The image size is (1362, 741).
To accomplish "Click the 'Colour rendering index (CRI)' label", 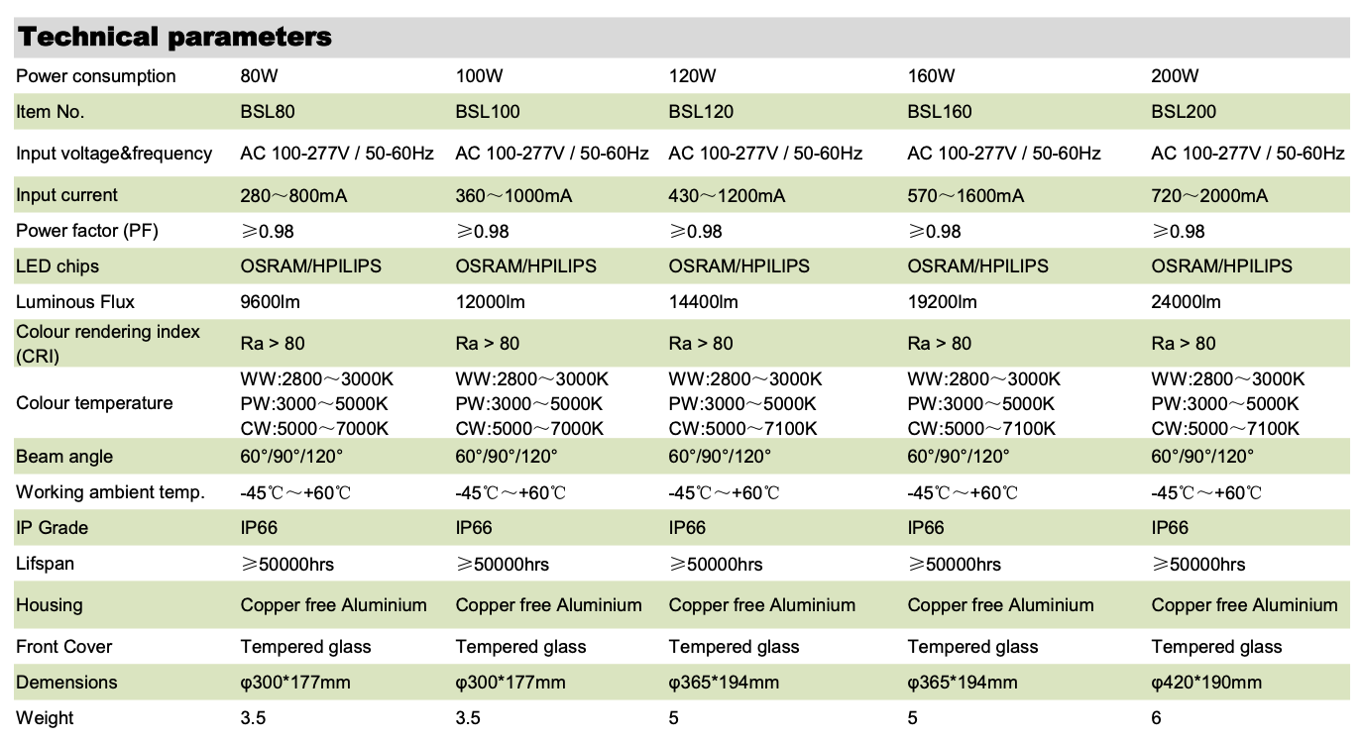I will (x=108, y=343).
